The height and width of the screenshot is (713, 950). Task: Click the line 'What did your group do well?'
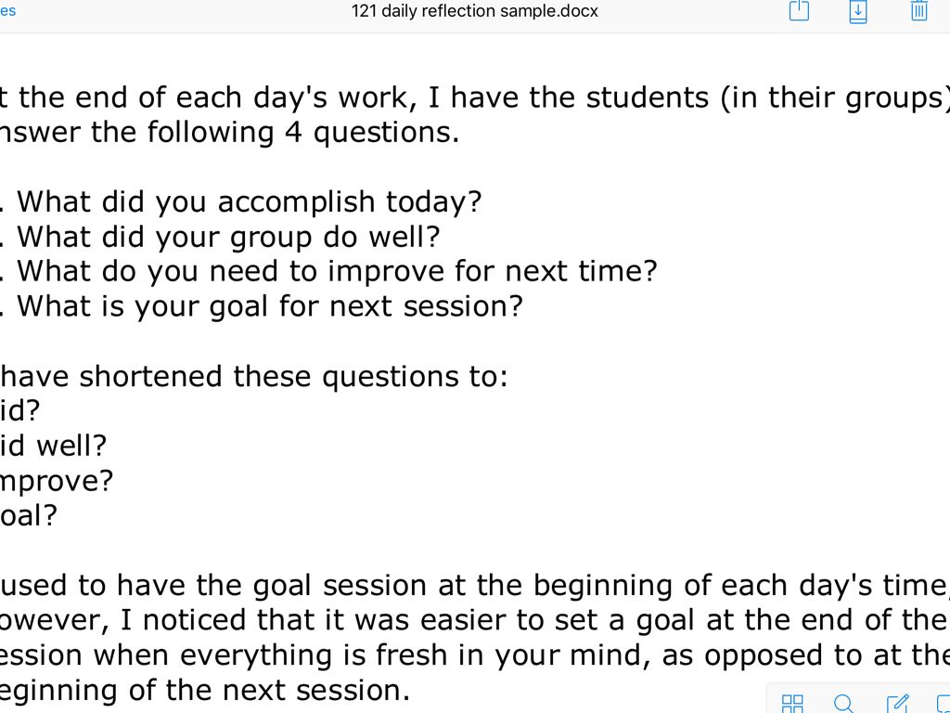click(227, 237)
